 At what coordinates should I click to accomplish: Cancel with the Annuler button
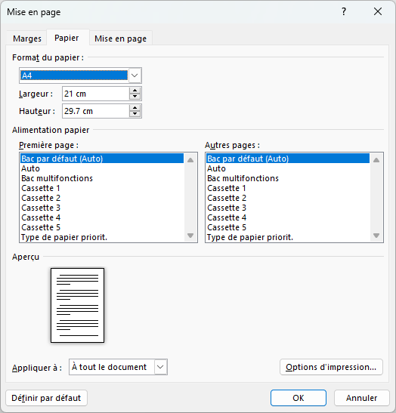(x=362, y=398)
